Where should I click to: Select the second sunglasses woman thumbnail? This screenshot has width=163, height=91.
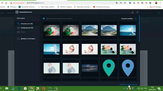click(90, 49)
